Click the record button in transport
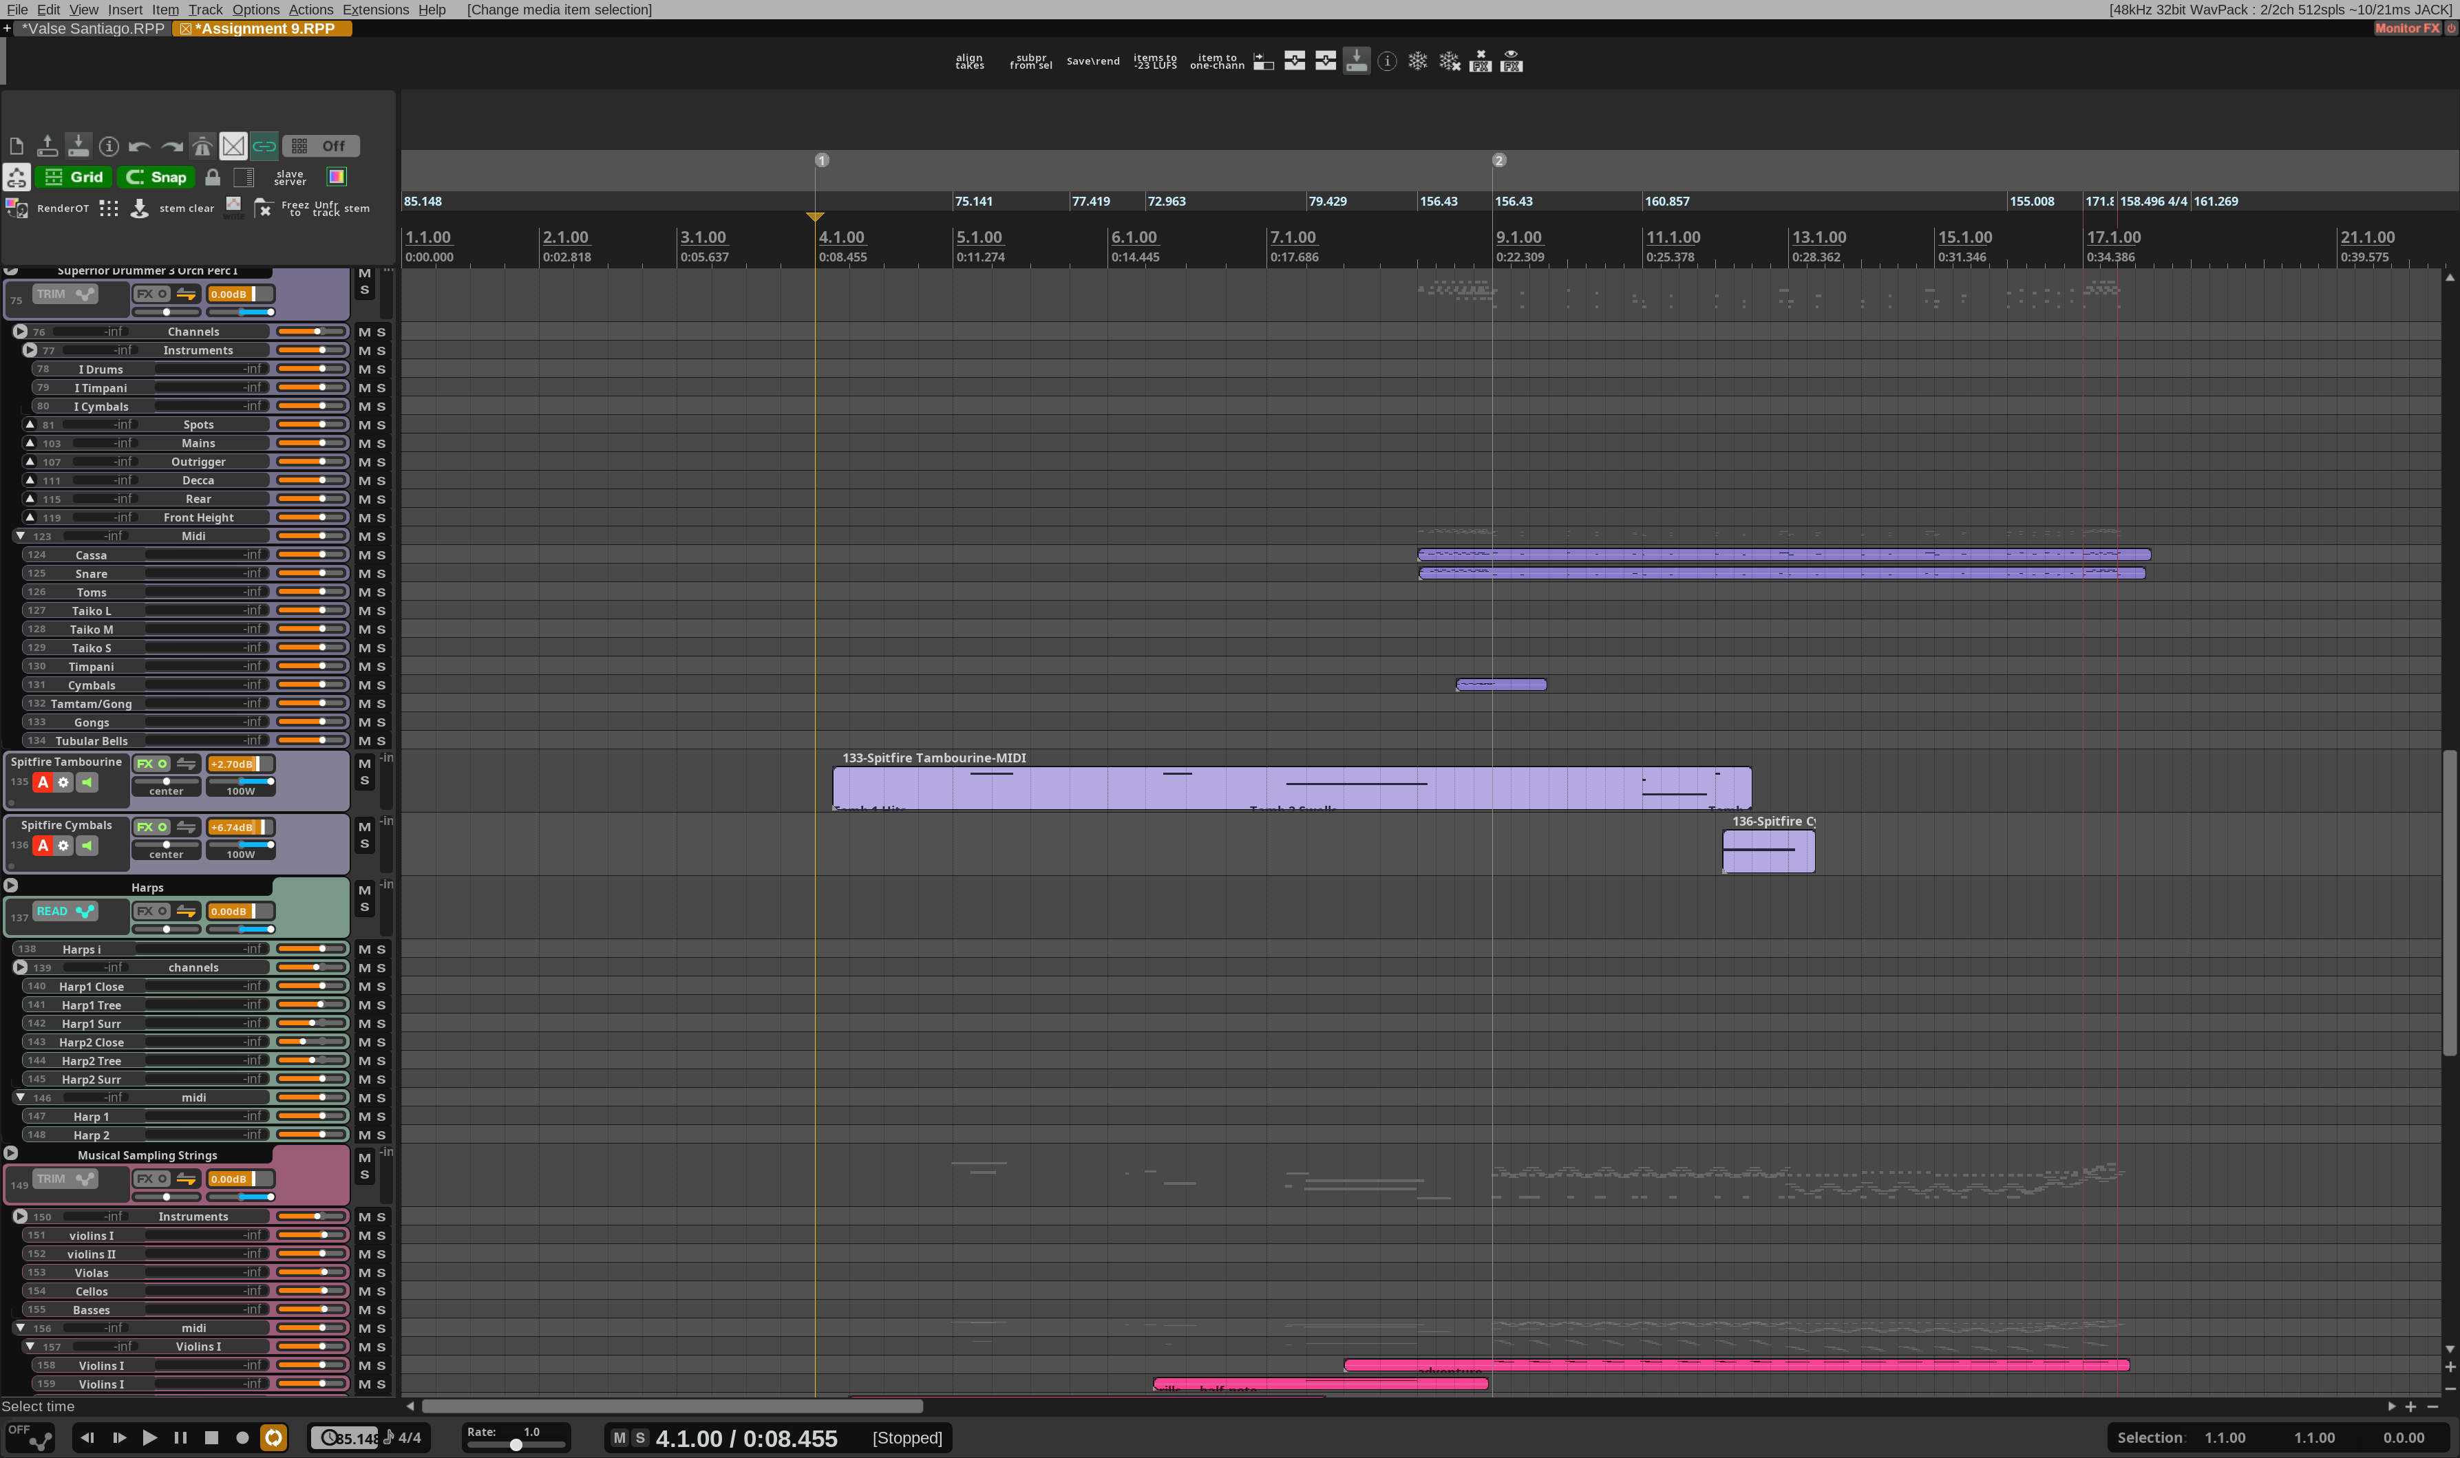 (x=242, y=1438)
